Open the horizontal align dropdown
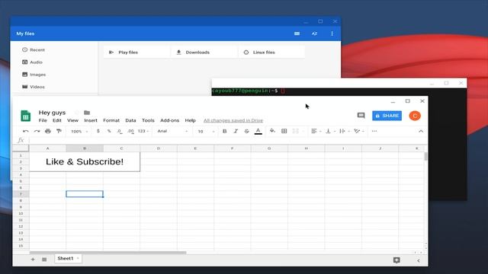The width and height of the screenshot is (488, 274). (316, 131)
